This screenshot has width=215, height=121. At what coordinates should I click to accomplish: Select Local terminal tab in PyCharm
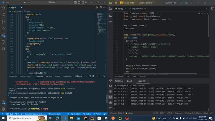click(129, 81)
